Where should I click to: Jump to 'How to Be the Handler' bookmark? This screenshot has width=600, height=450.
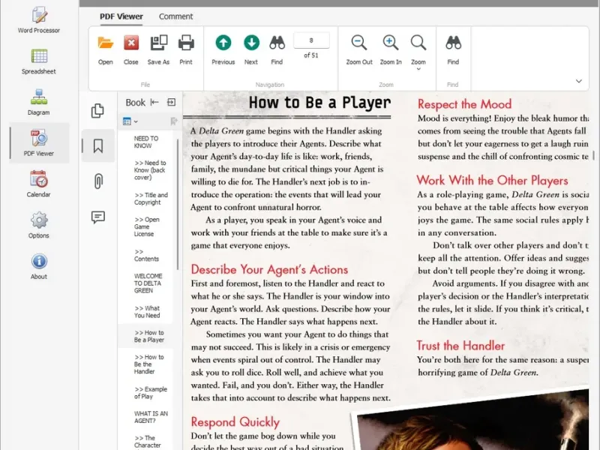click(x=149, y=364)
